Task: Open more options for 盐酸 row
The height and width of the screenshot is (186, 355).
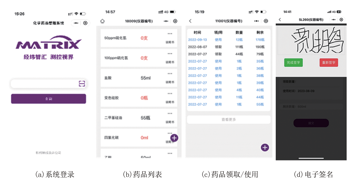Action: (170, 73)
